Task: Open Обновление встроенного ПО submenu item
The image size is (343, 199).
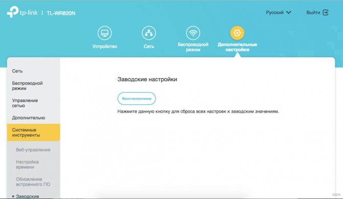Action: pyautogui.click(x=33, y=182)
